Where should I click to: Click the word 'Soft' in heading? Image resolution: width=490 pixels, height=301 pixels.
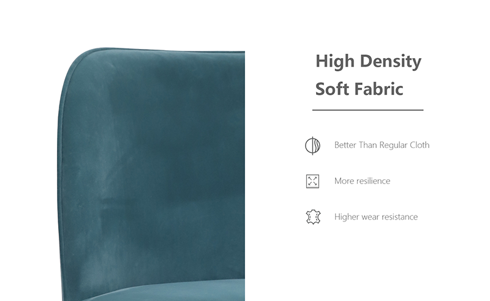coord(332,89)
